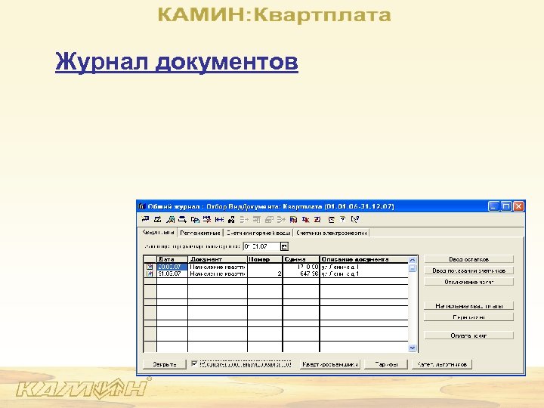Click the Документ column header
The height and width of the screenshot is (408, 544).
point(218,259)
